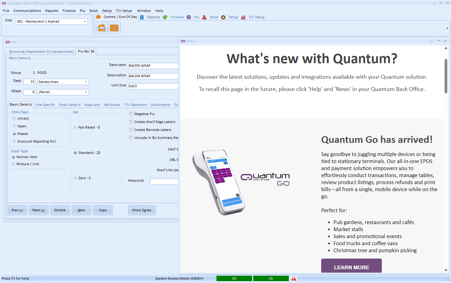The width and height of the screenshot is (451, 283).
Task: Open the Attributes tab
Action: [x=112, y=105]
